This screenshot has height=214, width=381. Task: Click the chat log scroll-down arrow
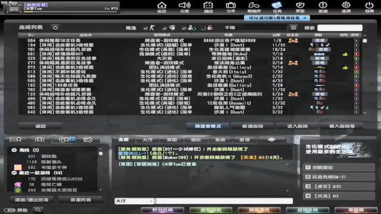point(288,191)
